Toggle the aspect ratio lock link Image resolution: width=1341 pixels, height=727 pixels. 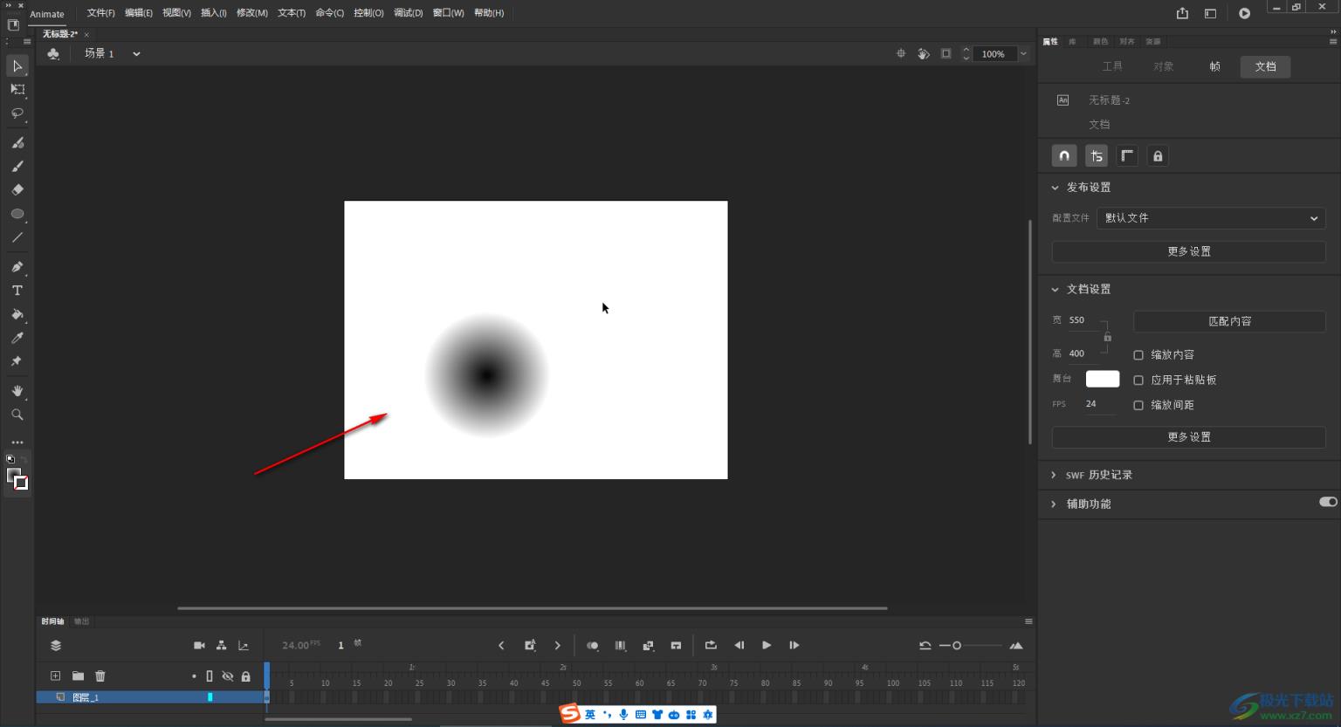tap(1107, 337)
